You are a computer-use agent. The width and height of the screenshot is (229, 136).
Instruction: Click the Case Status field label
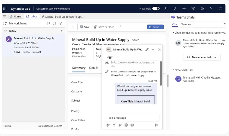pos(78,120)
